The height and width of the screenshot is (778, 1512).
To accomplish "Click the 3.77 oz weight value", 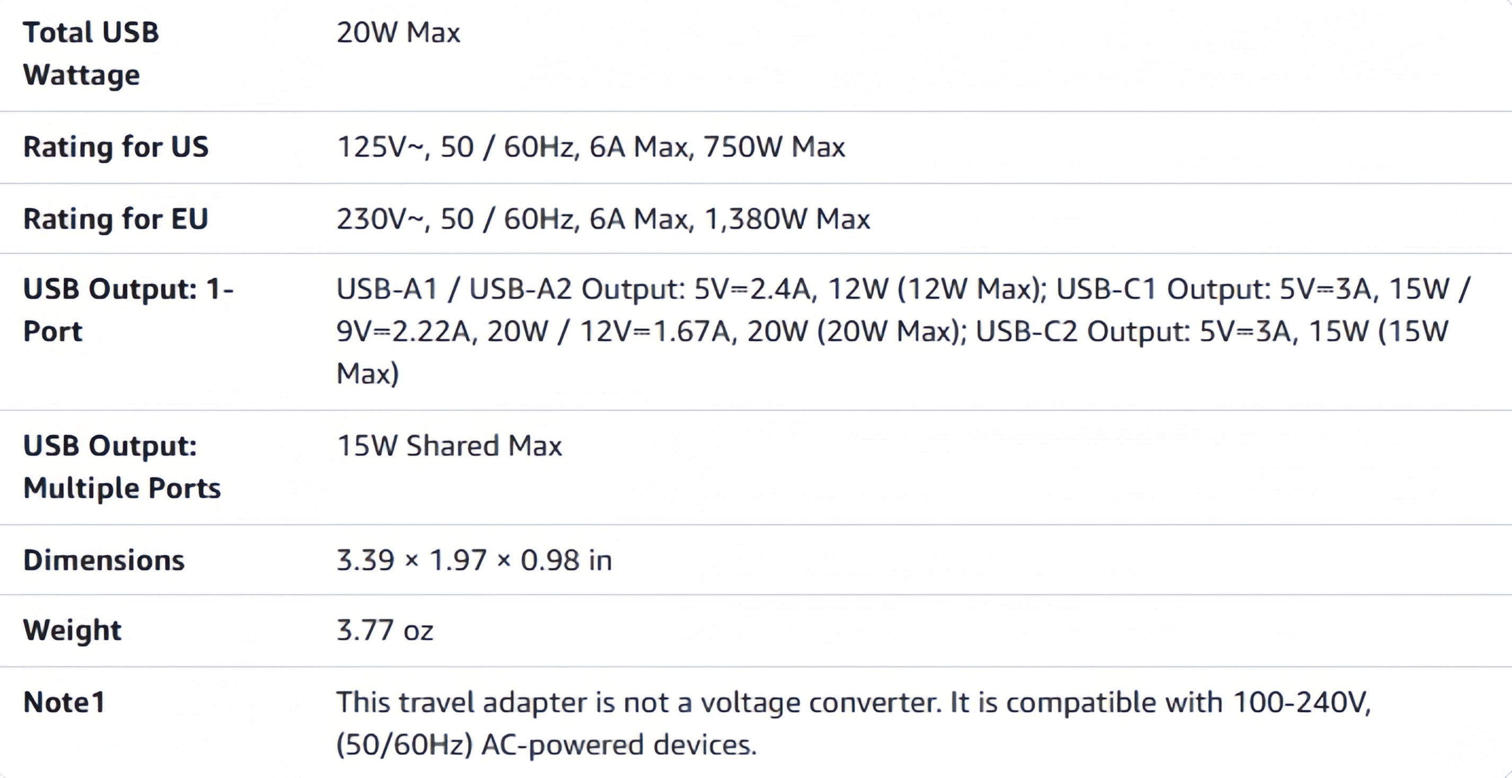I will [384, 630].
